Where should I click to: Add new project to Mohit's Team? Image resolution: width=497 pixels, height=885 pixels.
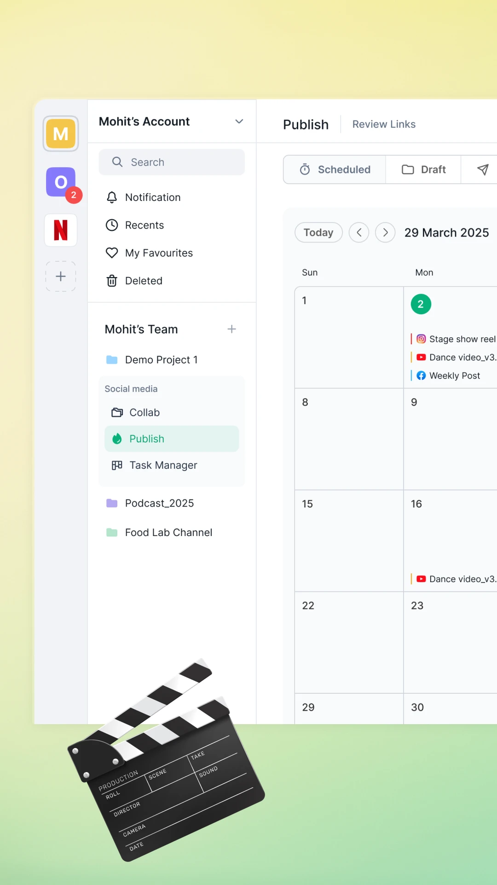(232, 329)
